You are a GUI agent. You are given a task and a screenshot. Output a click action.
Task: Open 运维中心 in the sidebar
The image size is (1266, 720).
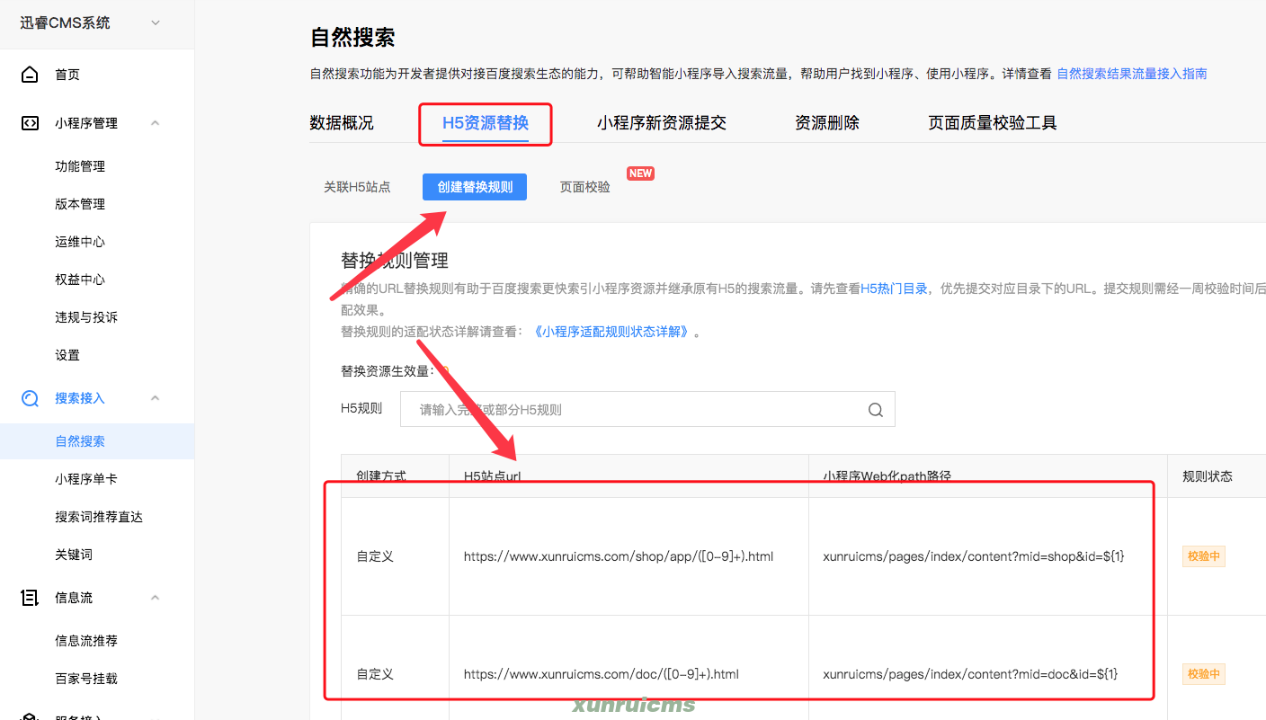pyautogui.click(x=80, y=242)
